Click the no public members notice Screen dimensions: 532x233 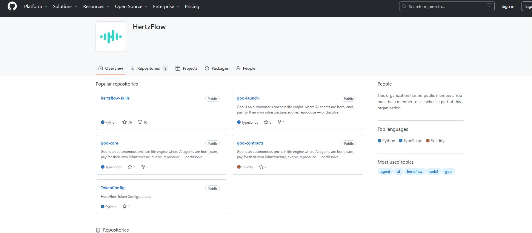pyautogui.click(x=420, y=102)
